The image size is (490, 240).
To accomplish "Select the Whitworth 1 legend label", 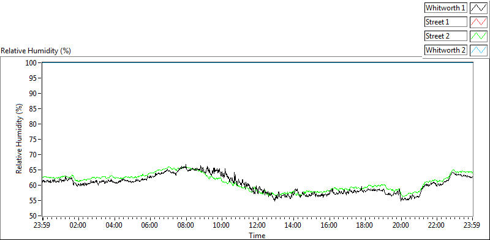I will click(x=446, y=8).
